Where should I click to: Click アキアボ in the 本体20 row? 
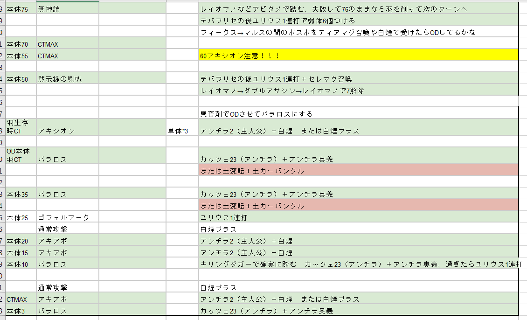coord(68,240)
